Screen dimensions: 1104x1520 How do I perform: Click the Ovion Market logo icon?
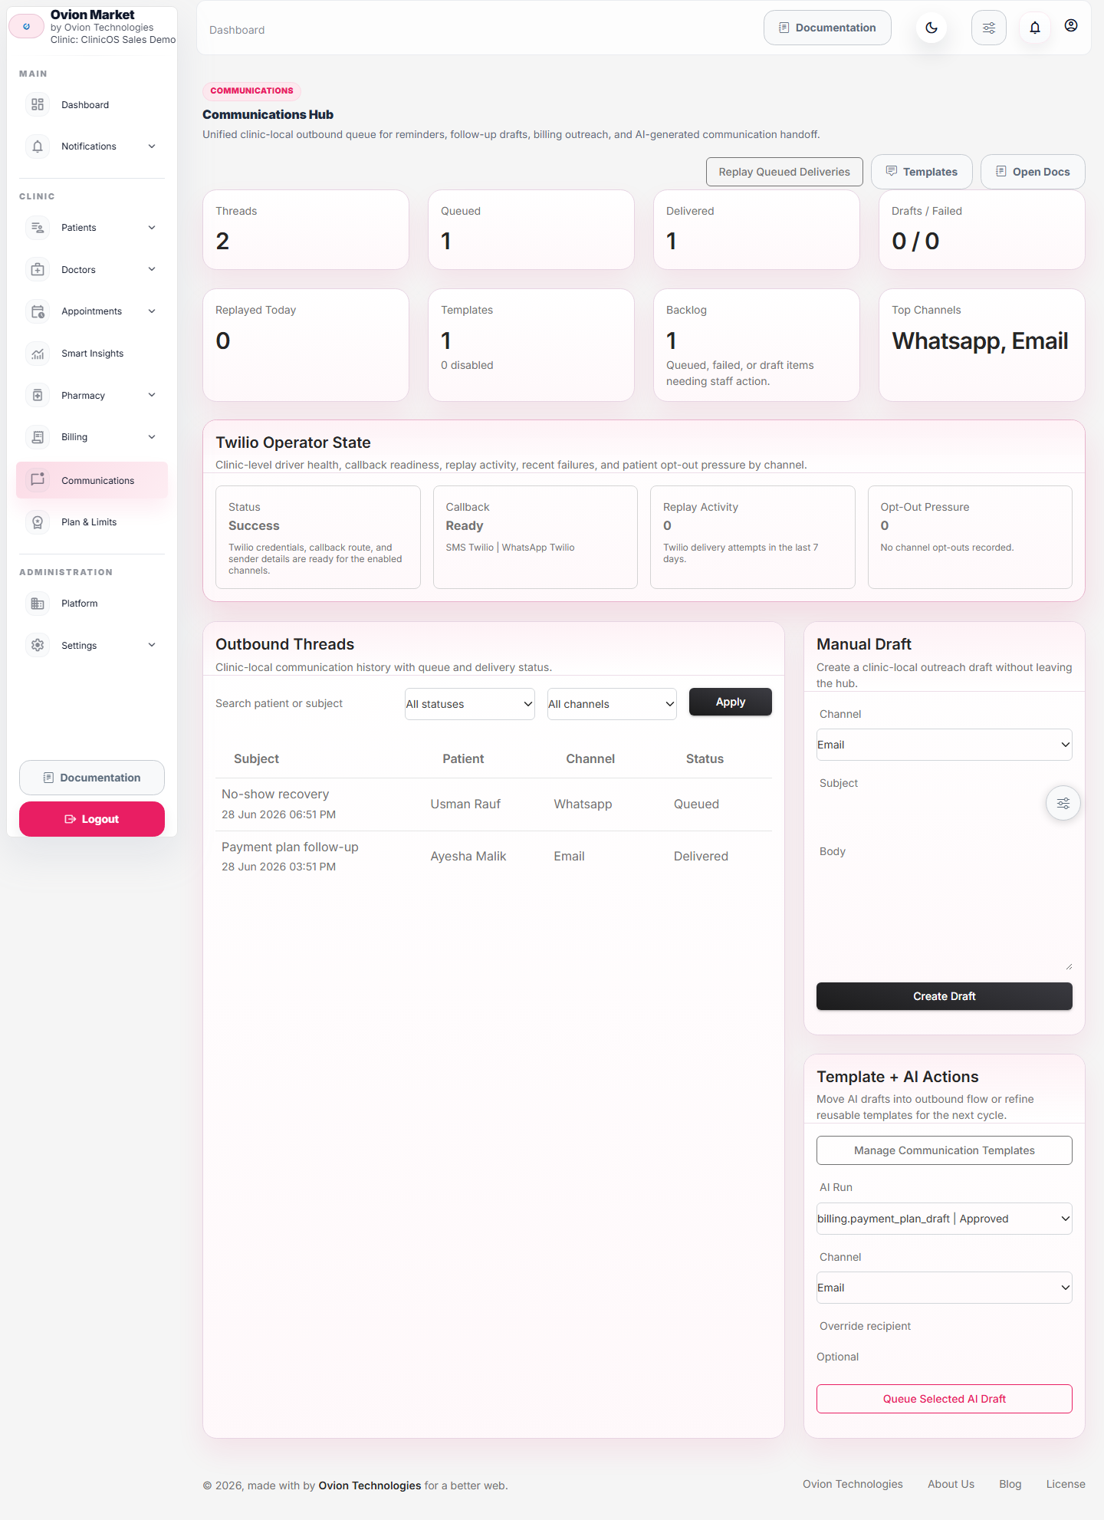click(x=27, y=26)
